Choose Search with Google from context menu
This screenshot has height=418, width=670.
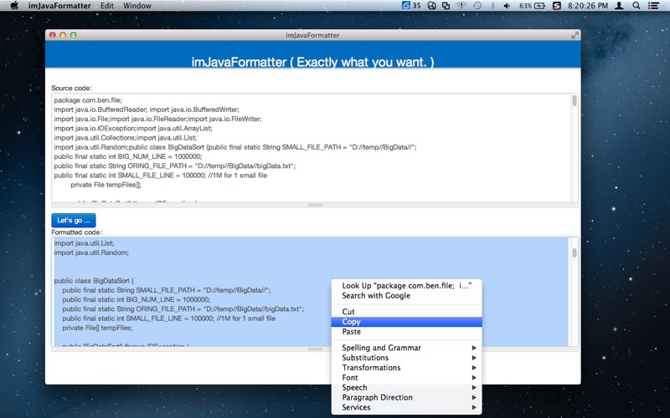point(406,296)
